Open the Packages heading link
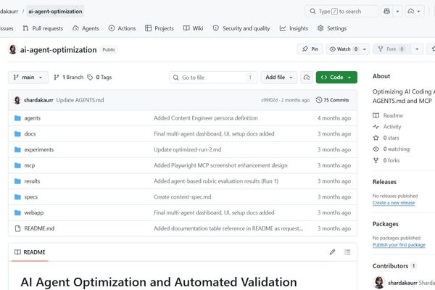Image resolution: width=435 pixels, height=290 pixels. 386,224
